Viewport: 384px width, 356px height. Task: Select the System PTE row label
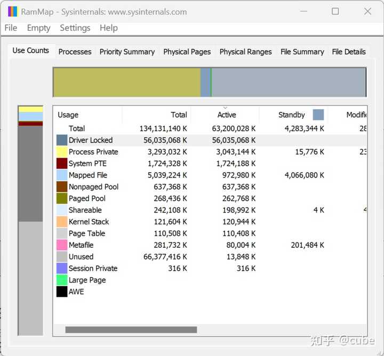point(87,164)
